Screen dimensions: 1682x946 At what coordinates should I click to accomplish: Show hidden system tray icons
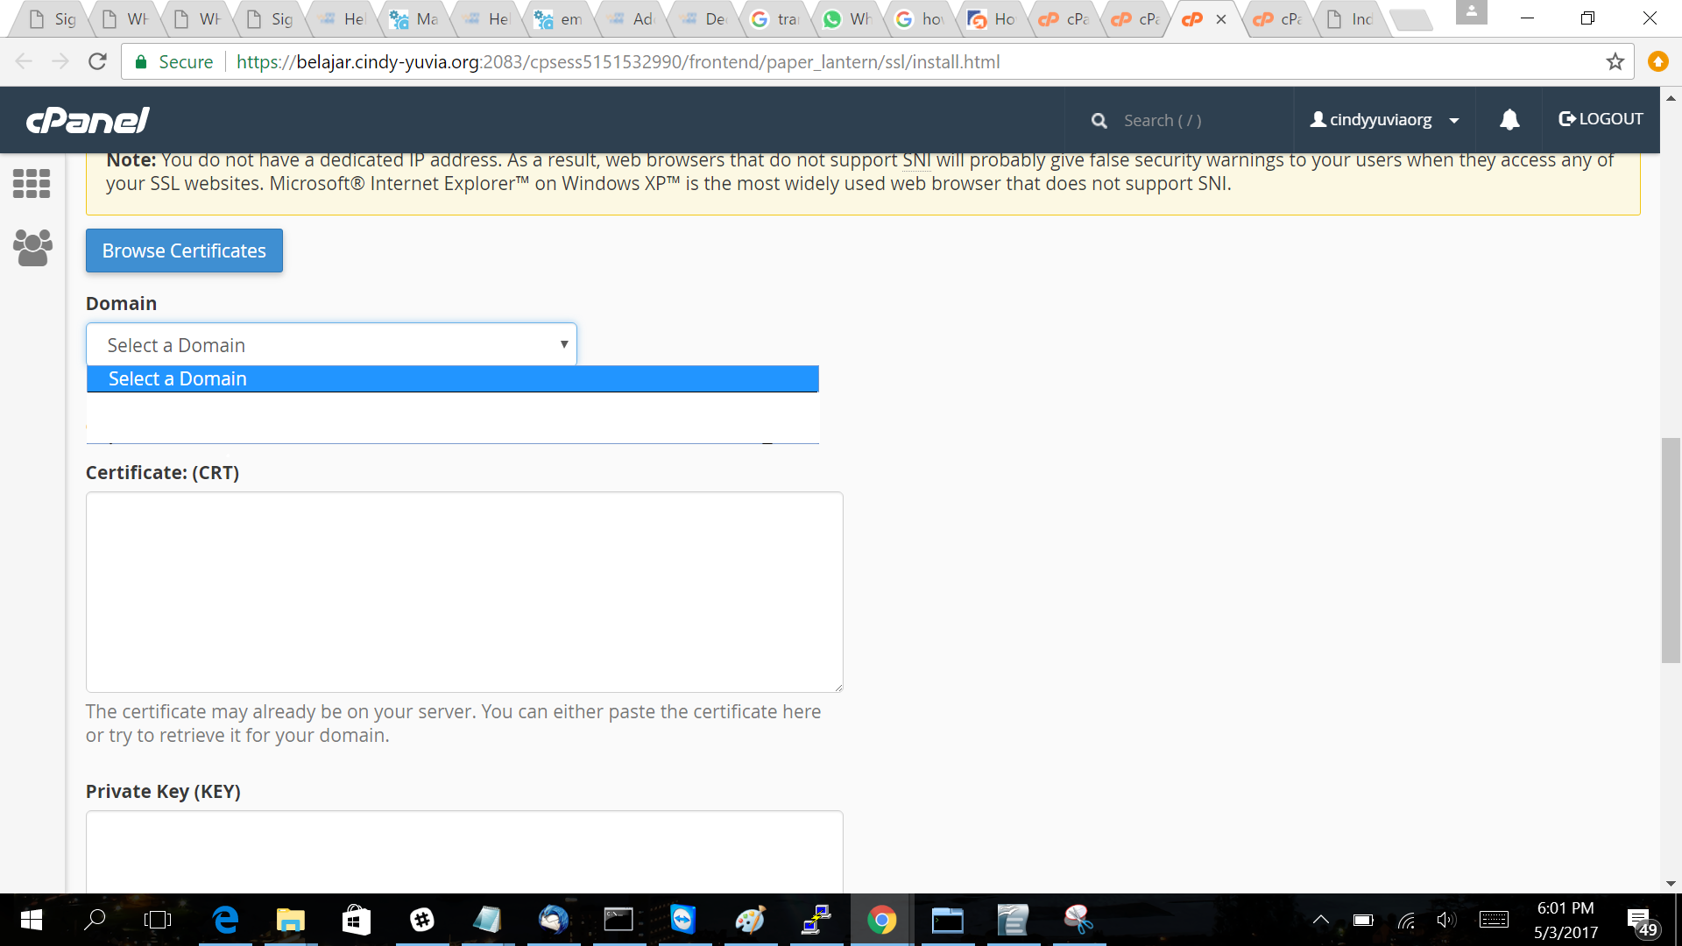[x=1320, y=920]
